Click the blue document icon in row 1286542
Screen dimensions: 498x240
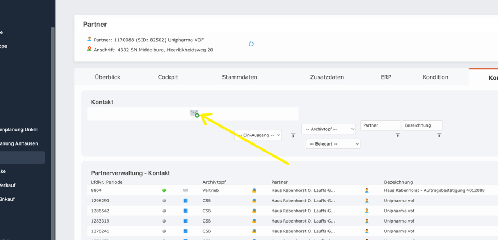[x=185, y=211]
